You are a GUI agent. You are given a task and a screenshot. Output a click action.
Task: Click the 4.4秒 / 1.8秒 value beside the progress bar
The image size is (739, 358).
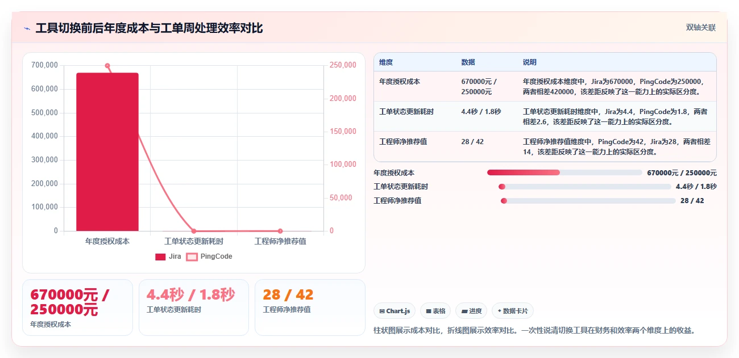click(x=696, y=187)
